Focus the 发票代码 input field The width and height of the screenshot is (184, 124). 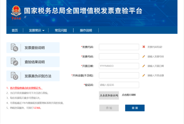119,47
